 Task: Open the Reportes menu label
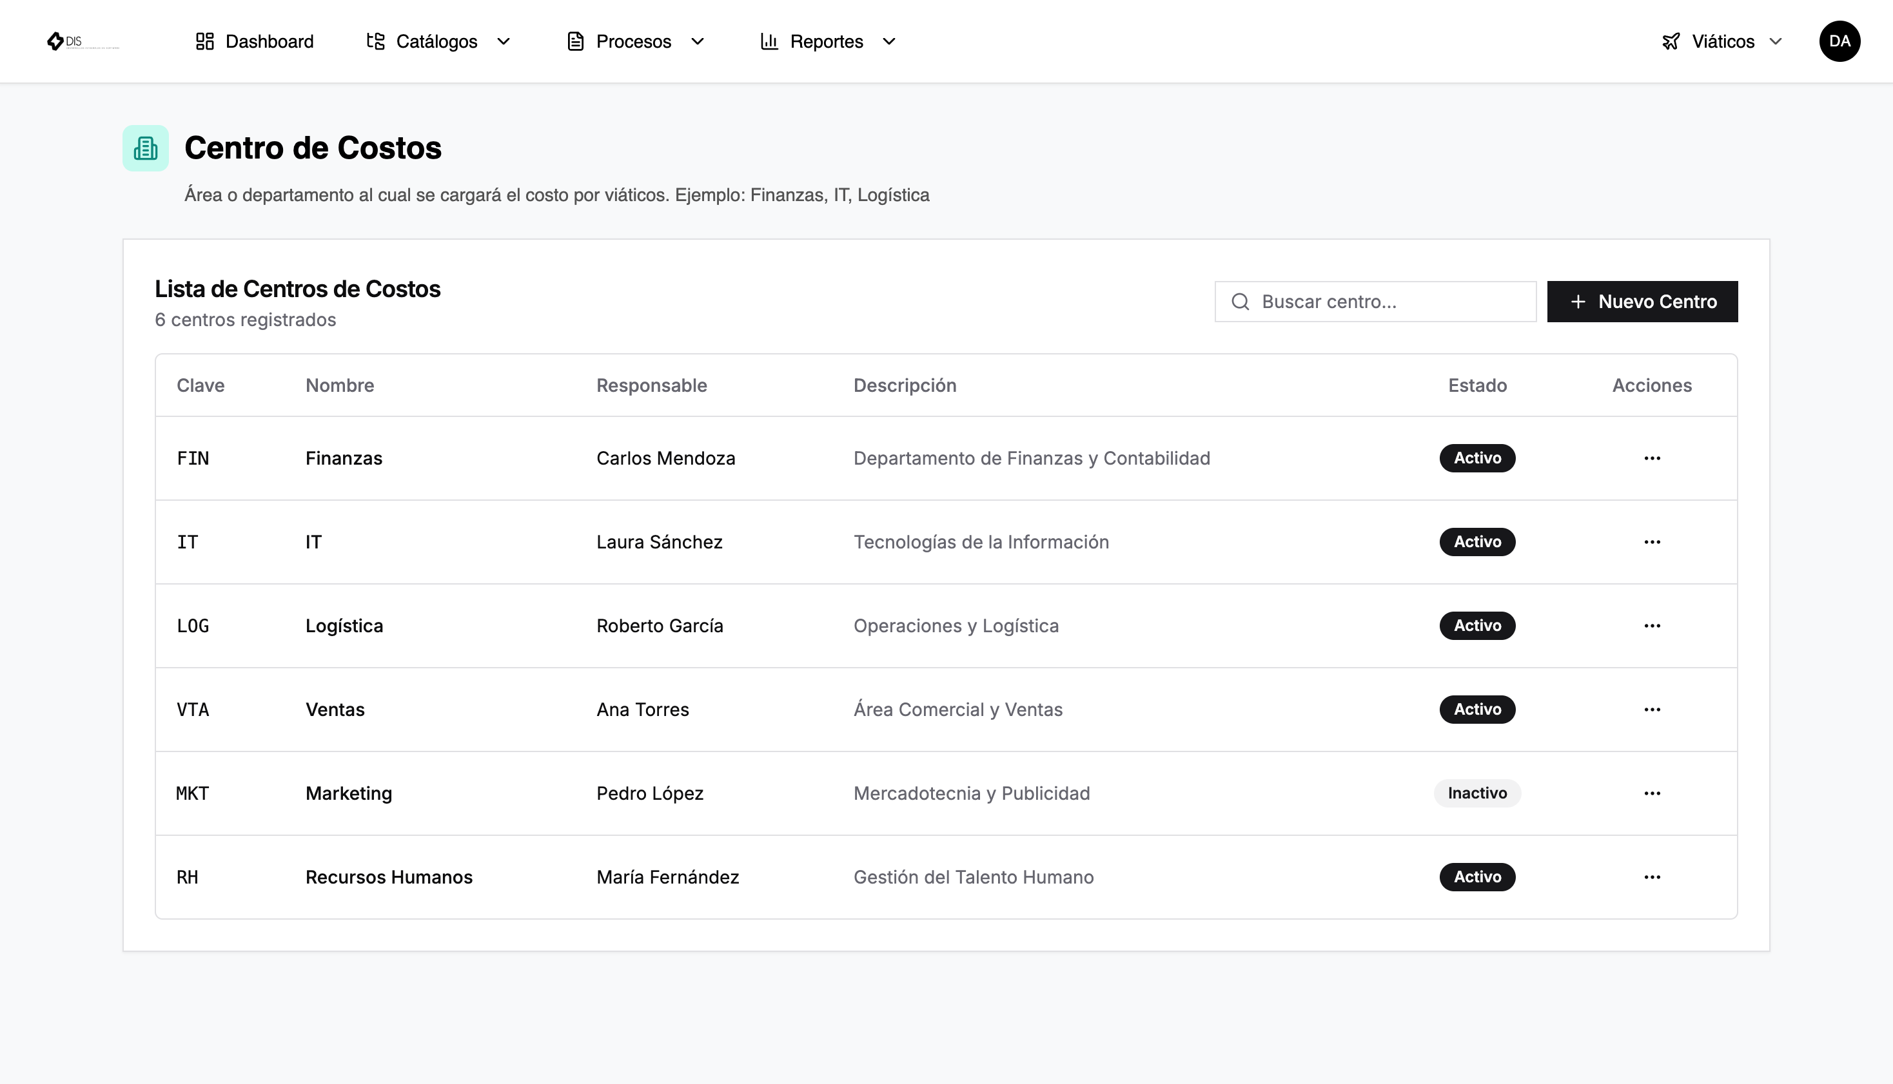pyautogui.click(x=827, y=41)
